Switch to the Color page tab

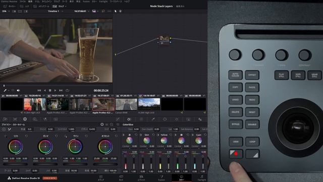click(x=182, y=178)
